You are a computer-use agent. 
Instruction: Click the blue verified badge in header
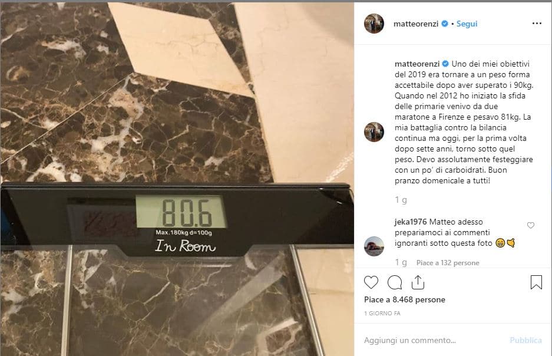point(445,24)
